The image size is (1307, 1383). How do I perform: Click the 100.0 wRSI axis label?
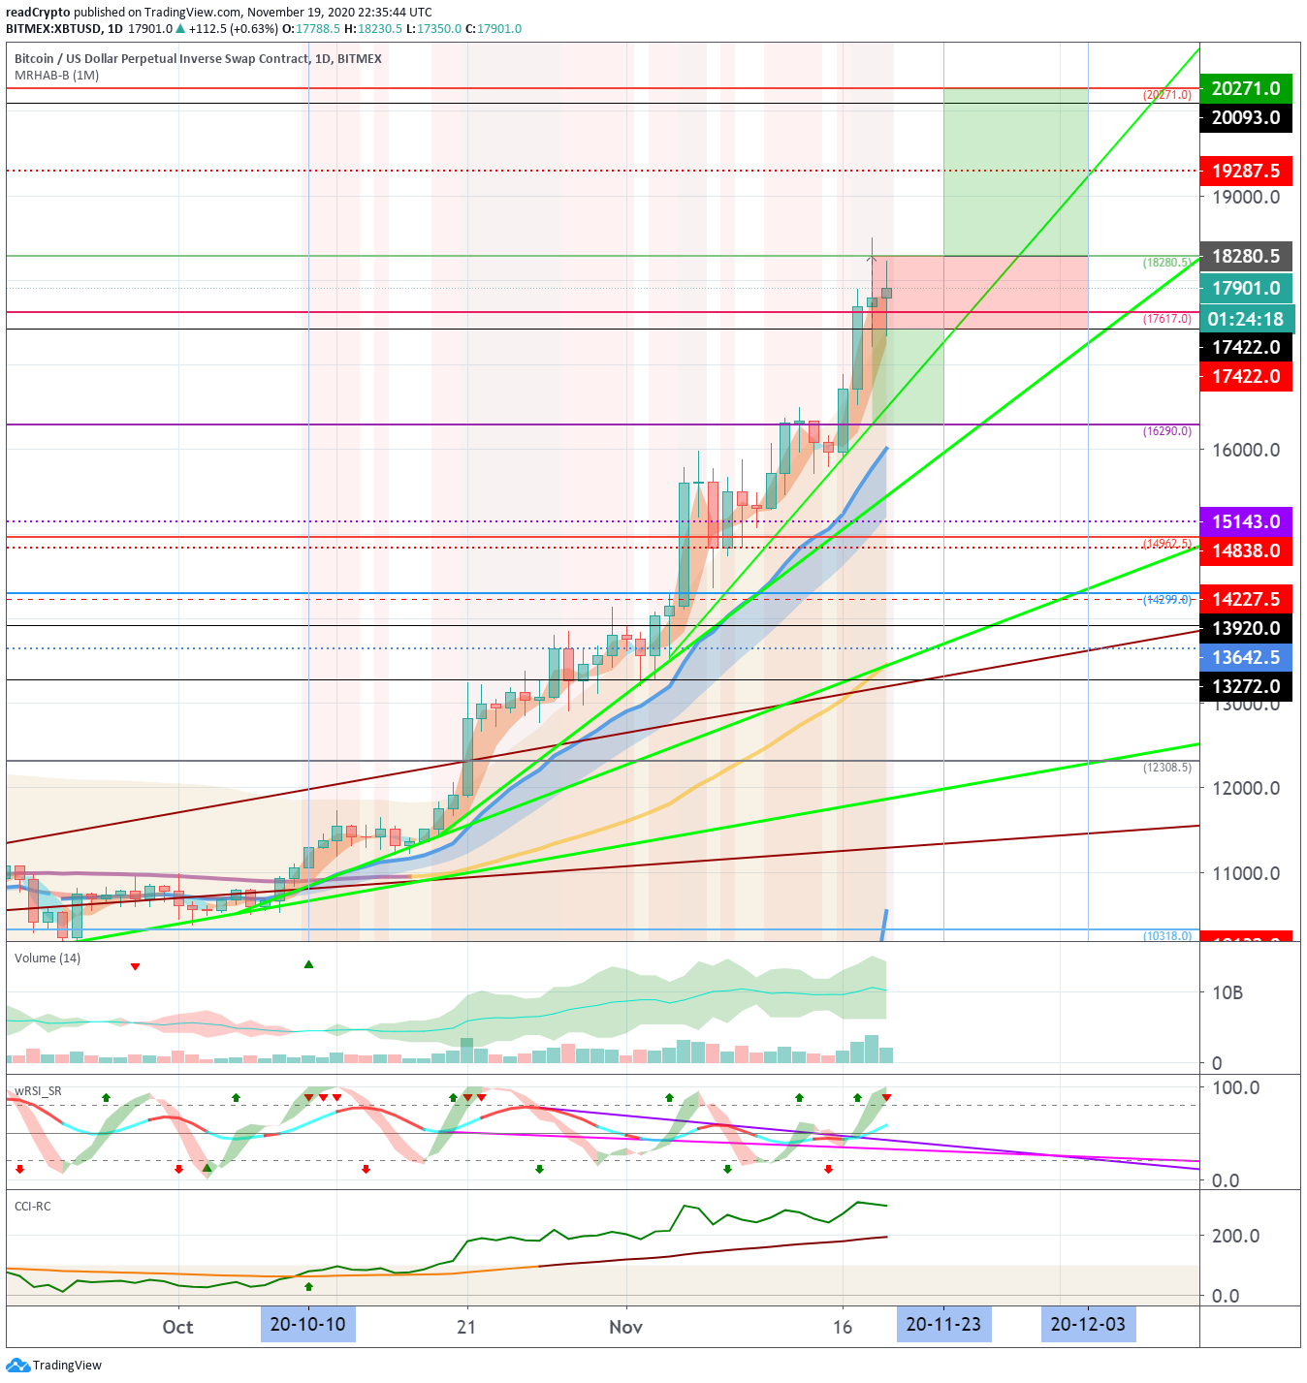(1236, 1087)
